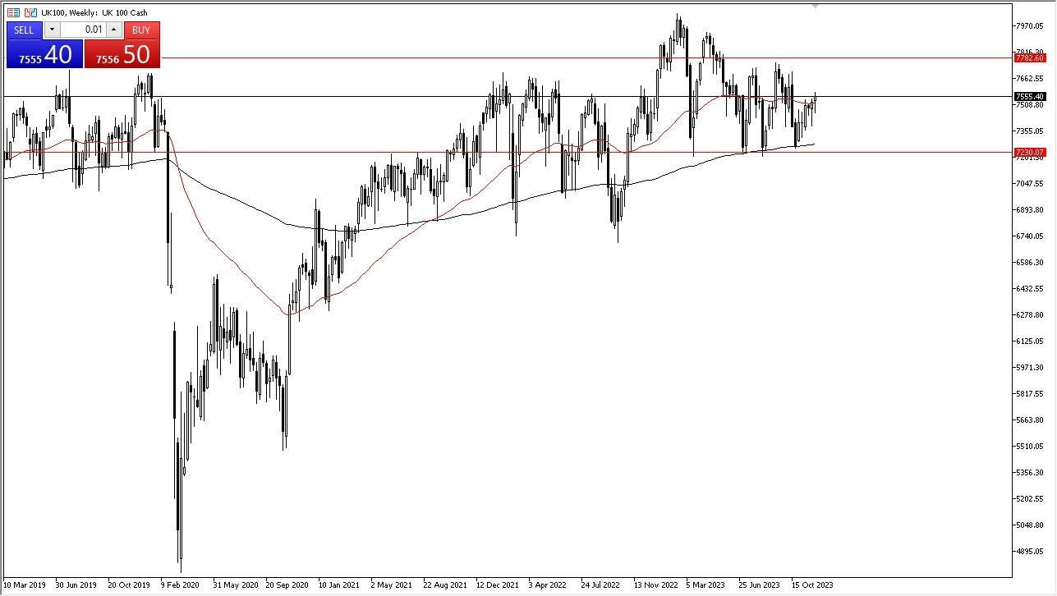Viewport: 1057px width, 596px height.
Task: Click the 7782.60 price label on axis
Action: pyautogui.click(x=1028, y=59)
